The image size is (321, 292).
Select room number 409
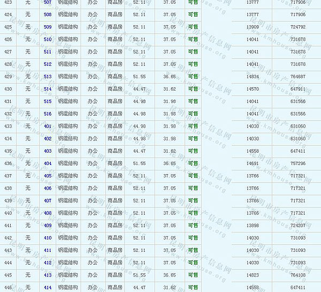[48, 226]
